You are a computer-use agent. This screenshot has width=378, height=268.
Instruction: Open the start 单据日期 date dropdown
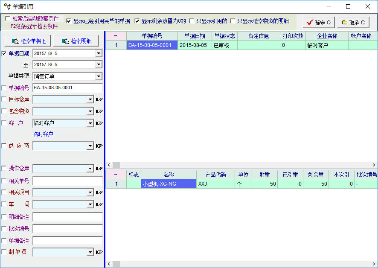point(99,53)
